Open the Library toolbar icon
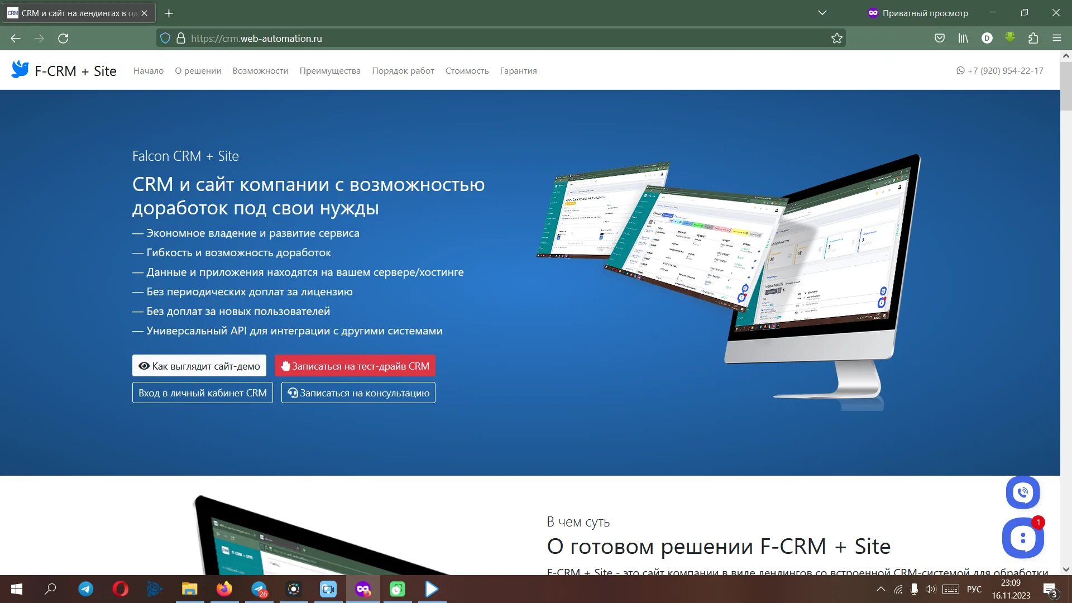This screenshot has height=603, width=1072. pyautogui.click(x=963, y=38)
